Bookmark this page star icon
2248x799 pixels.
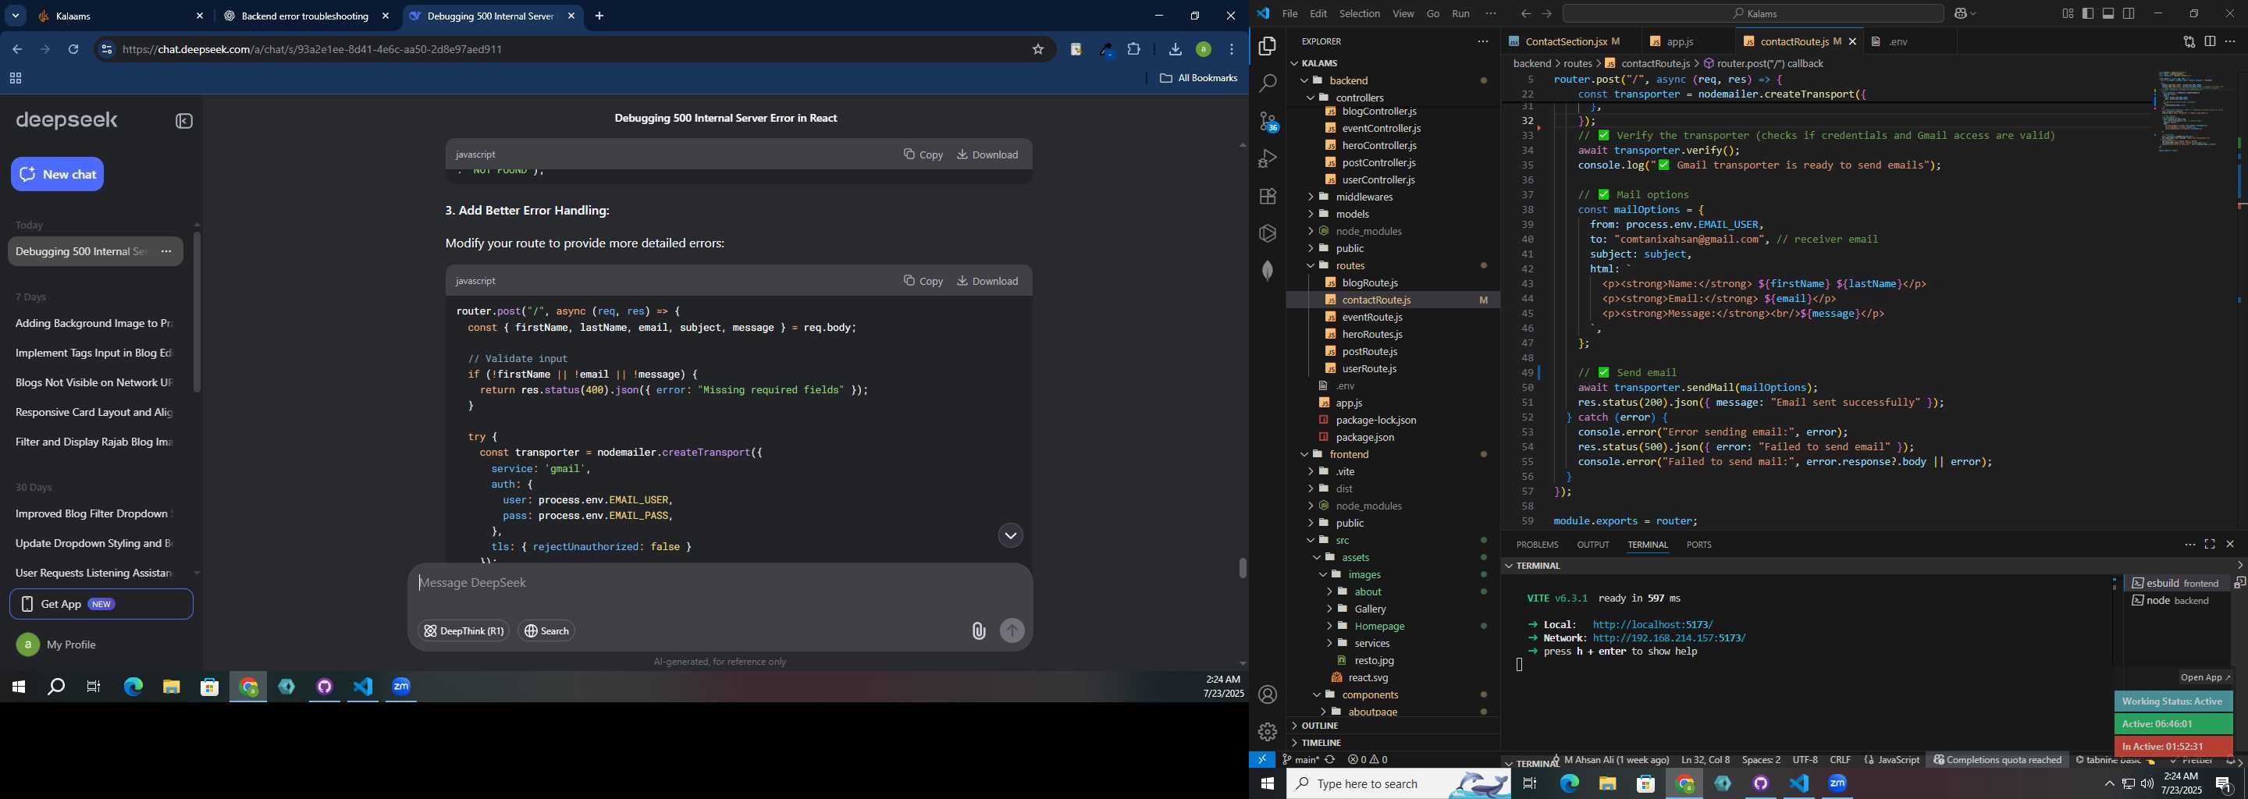click(x=1037, y=50)
